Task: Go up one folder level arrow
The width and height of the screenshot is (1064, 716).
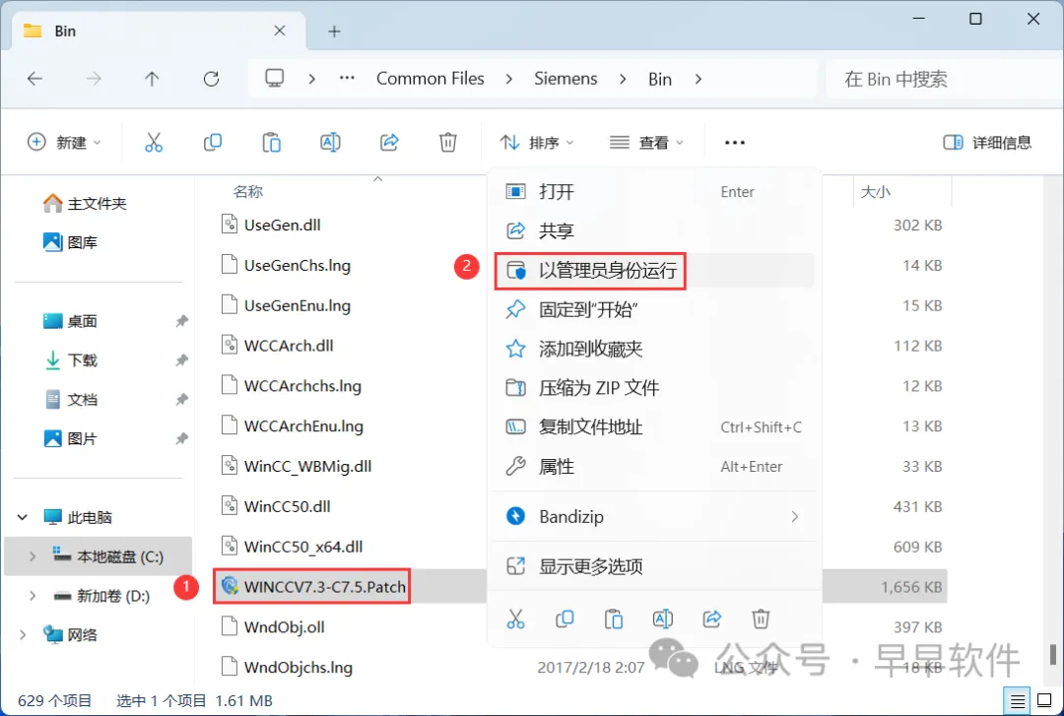Action: (152, 79)
